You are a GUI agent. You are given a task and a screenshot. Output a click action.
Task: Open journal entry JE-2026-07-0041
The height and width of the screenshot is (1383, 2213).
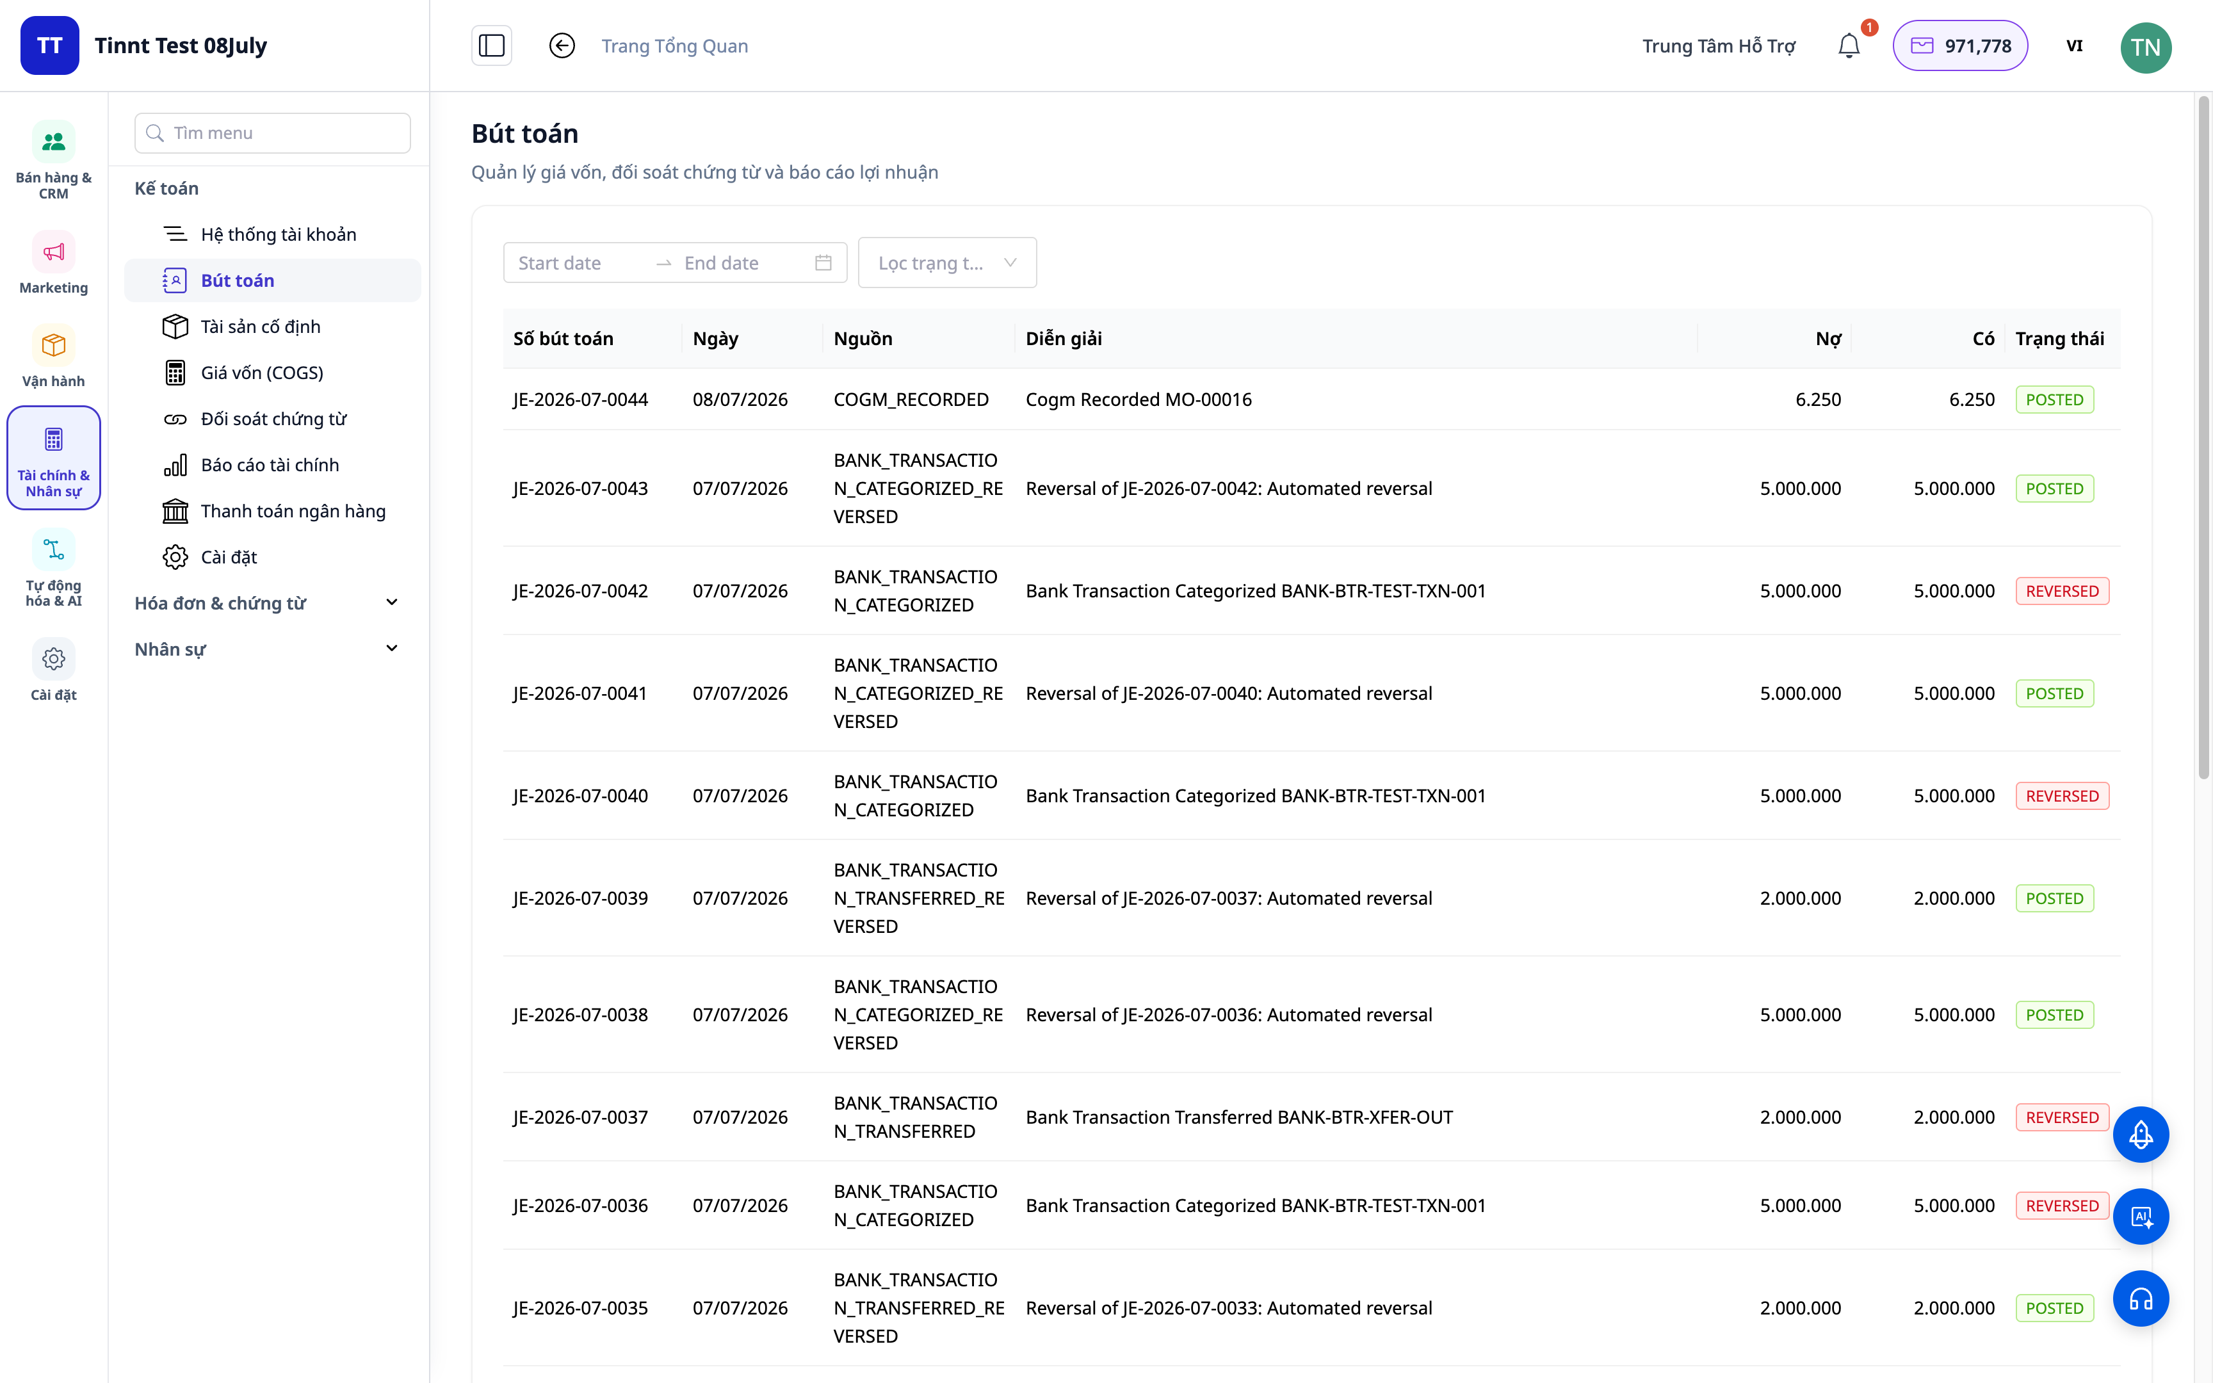coord(580,692)
